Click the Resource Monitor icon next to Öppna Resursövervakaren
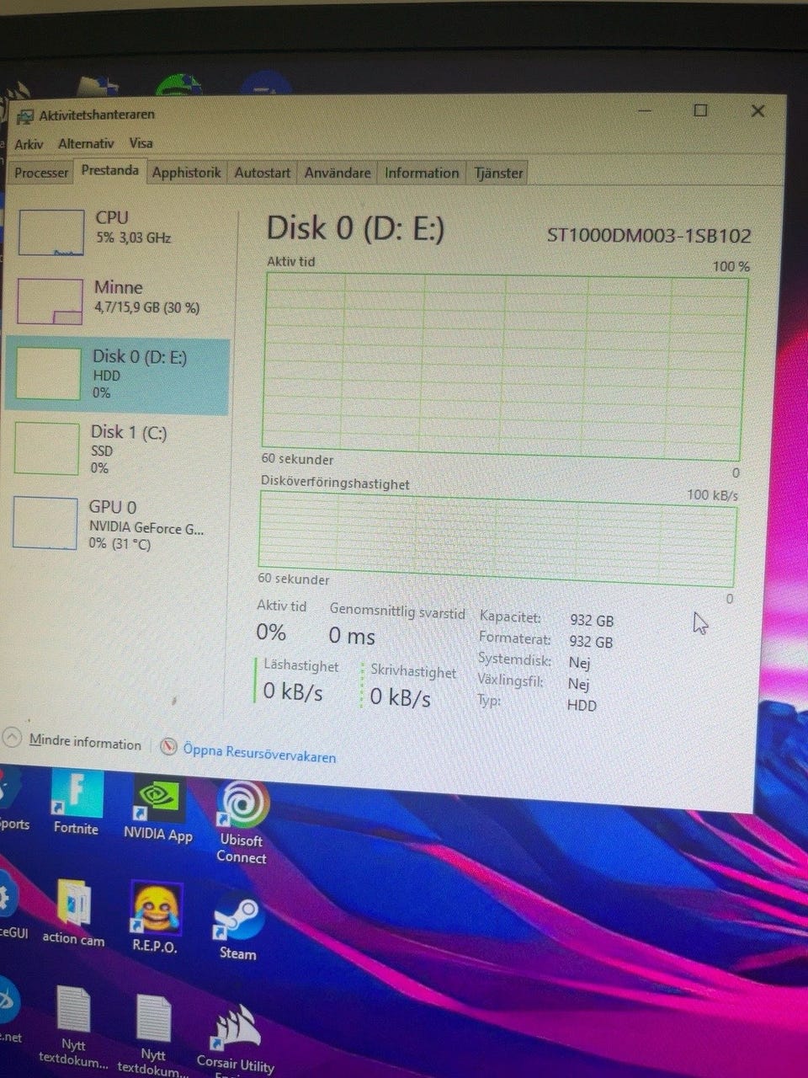808x1078 pixels. pyautogui.click(x=169, y=747)
